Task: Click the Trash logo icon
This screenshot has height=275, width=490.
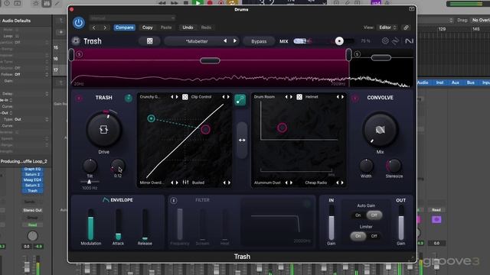Action: 76,40
